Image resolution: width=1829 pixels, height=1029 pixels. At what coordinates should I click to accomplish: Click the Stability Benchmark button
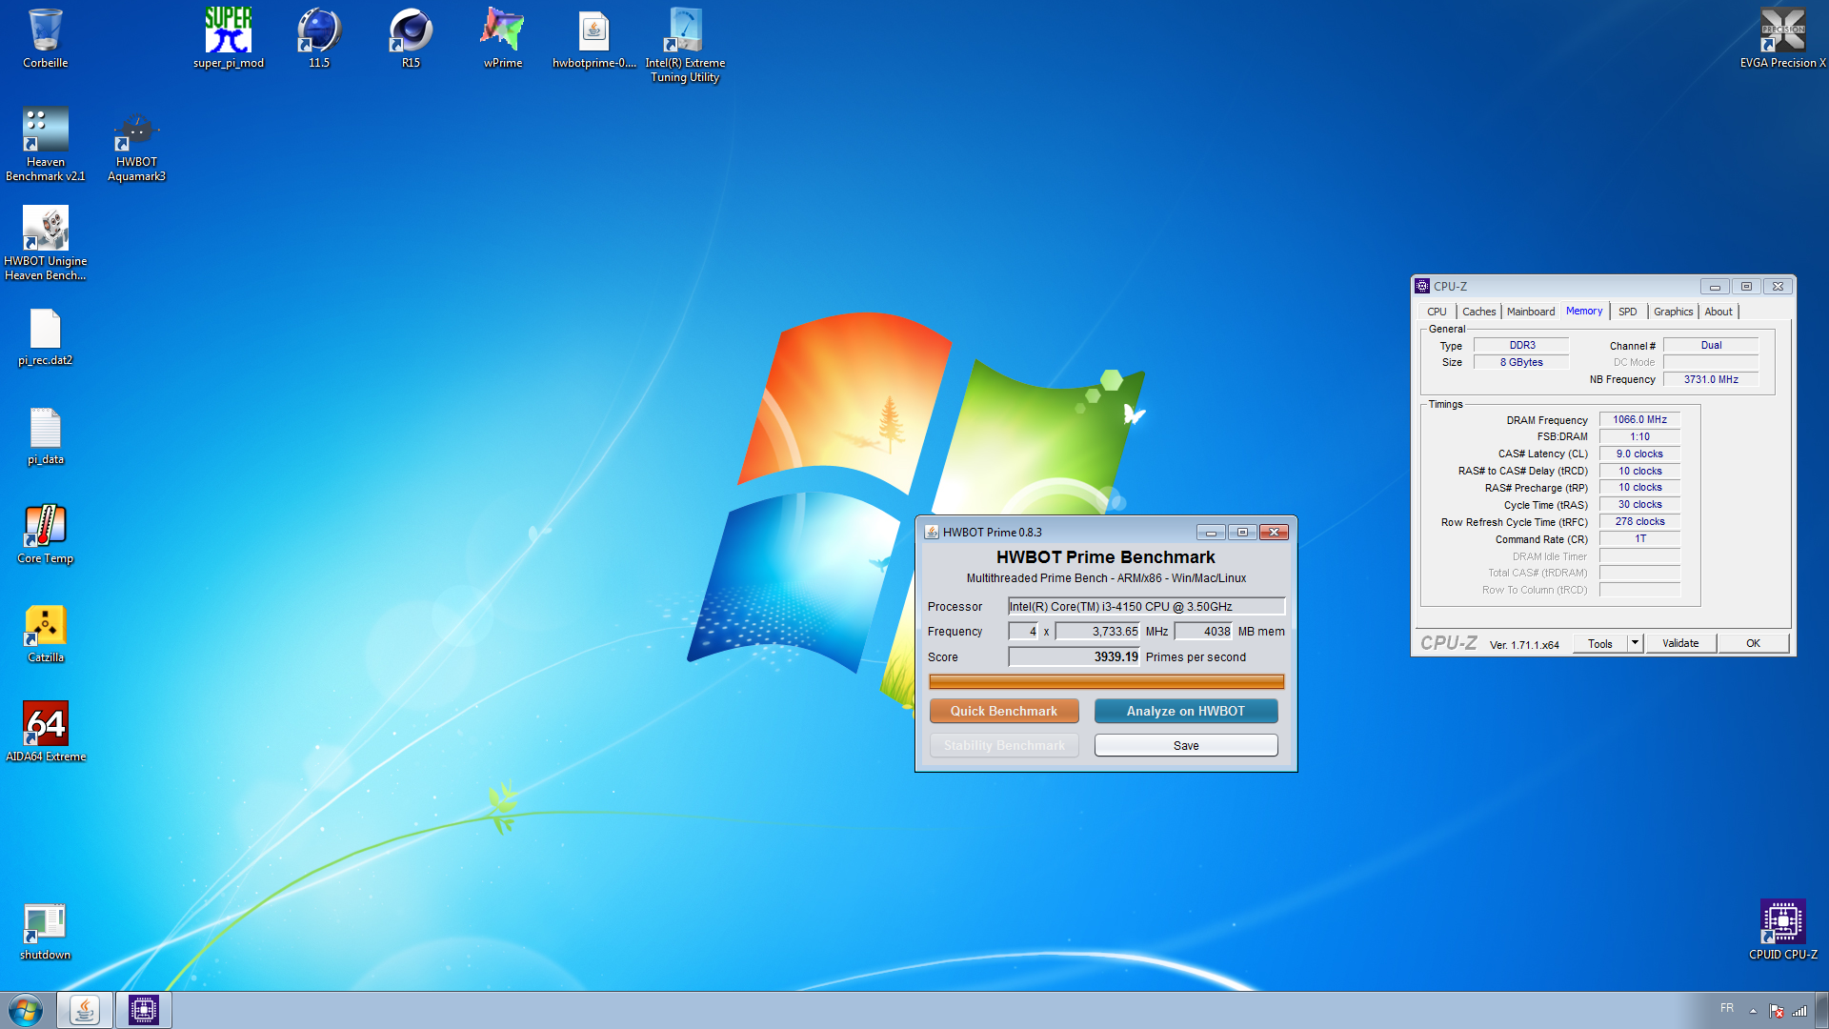[1004, 745]
